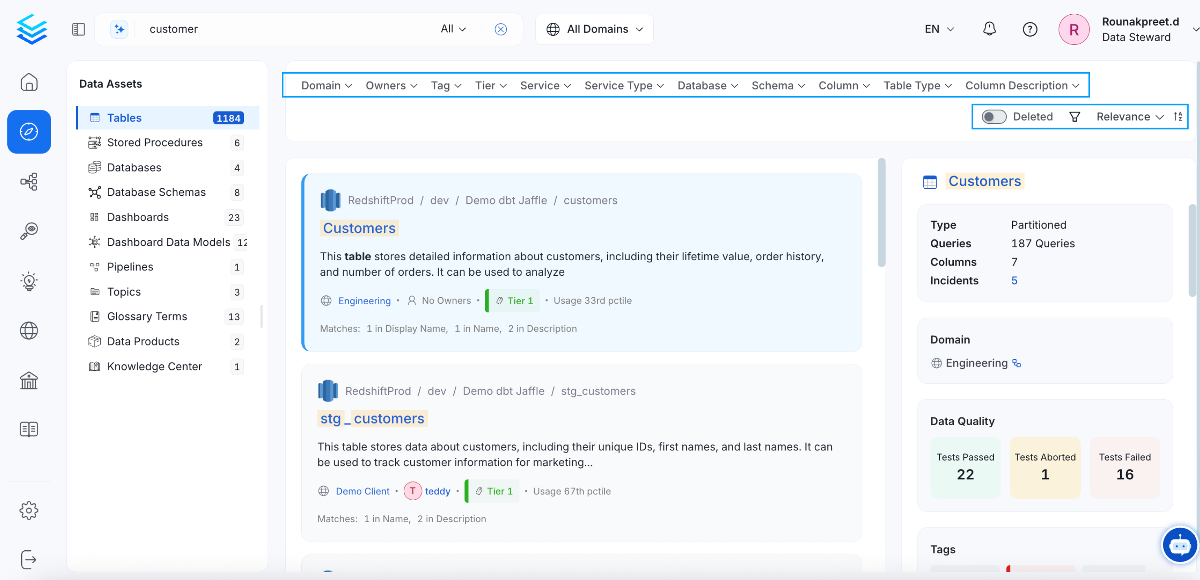Screen dimensions: 1200x580
Task: Expand the EN language dropdown
Action: click(x=939, y=29)
